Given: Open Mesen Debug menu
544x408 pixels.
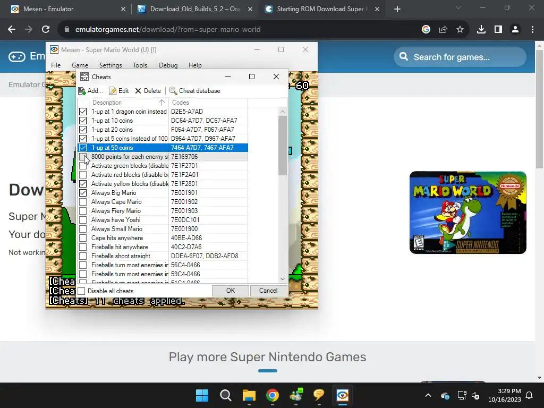Looking at the screenshot, I should coord(168,65).
